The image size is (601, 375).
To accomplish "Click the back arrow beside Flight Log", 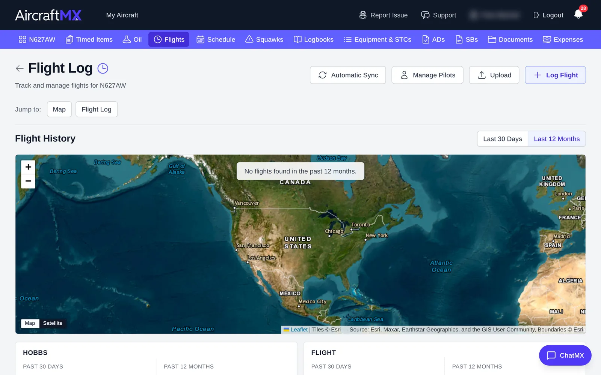I will tap(20, 68).
